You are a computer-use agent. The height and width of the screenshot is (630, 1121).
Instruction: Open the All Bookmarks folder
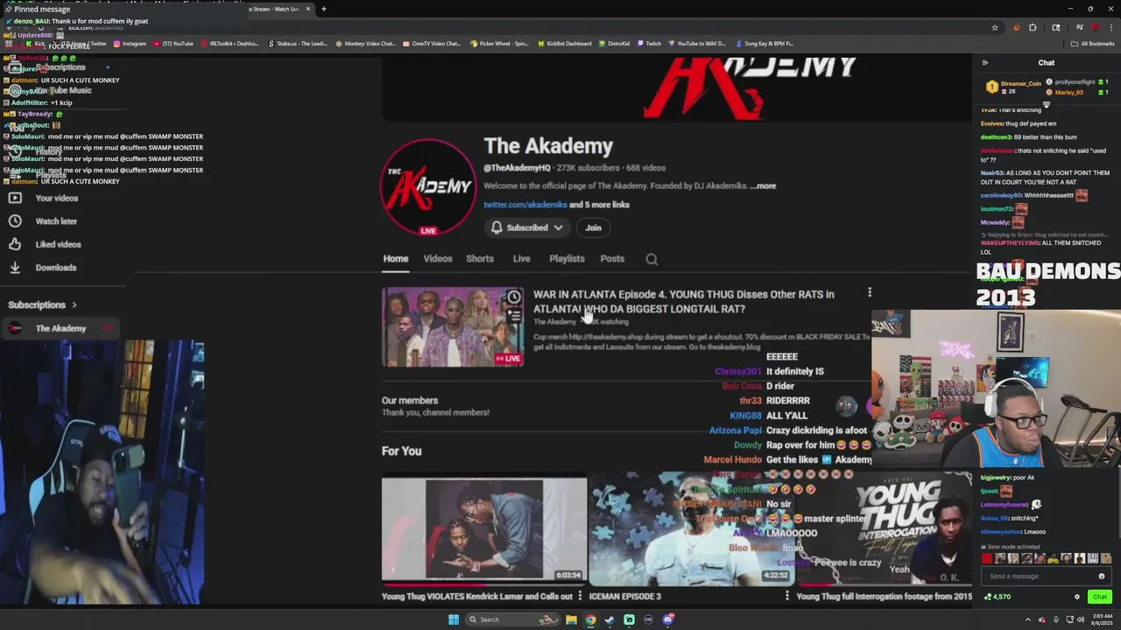click(x=1093, y=44)
